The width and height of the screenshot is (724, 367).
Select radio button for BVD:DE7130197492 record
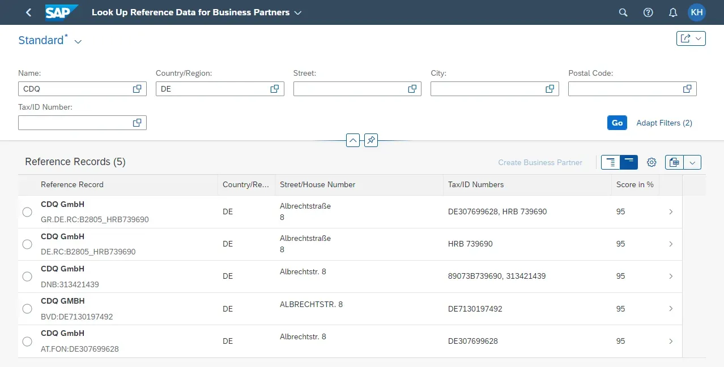[27, 309]
